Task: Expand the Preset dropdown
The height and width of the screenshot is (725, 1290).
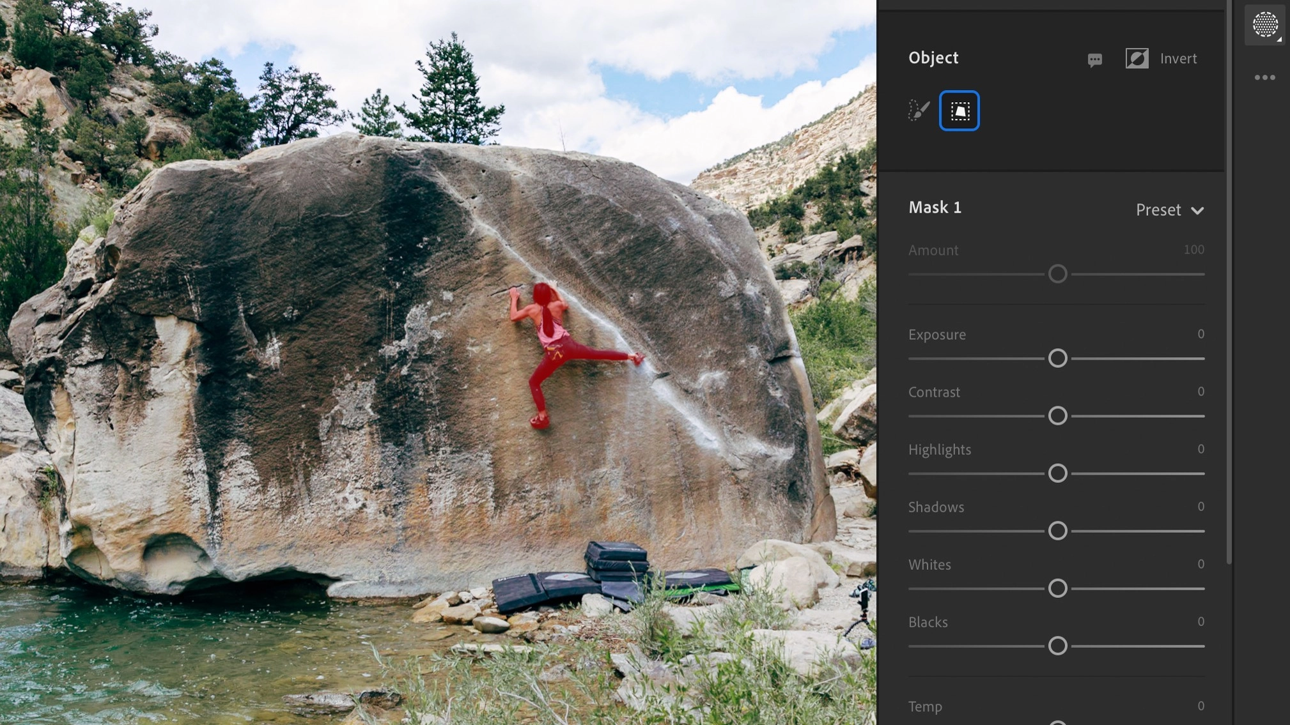Action: [x=1169, y=210]
